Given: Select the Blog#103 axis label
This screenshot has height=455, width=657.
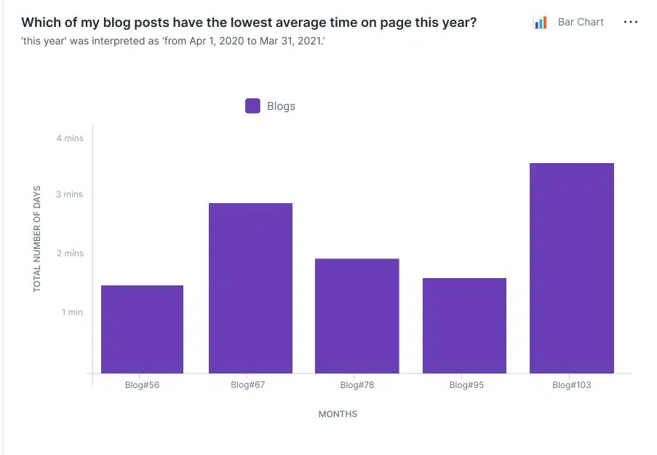Looking at the screenshot, I should pyautogui.click(x=571, y=385).
